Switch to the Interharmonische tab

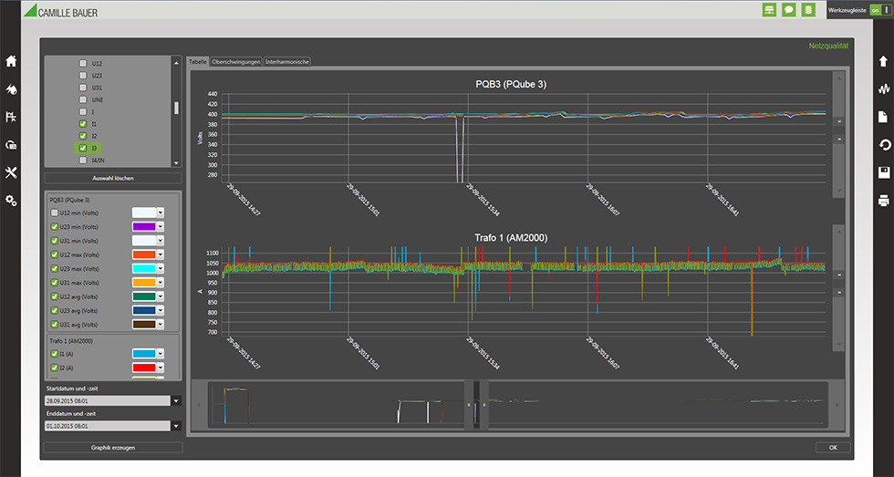287,61
